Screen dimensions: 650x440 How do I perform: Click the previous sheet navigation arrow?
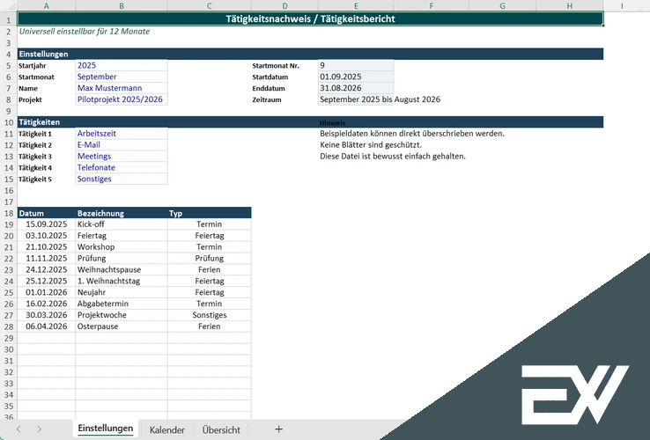(17, 429)
